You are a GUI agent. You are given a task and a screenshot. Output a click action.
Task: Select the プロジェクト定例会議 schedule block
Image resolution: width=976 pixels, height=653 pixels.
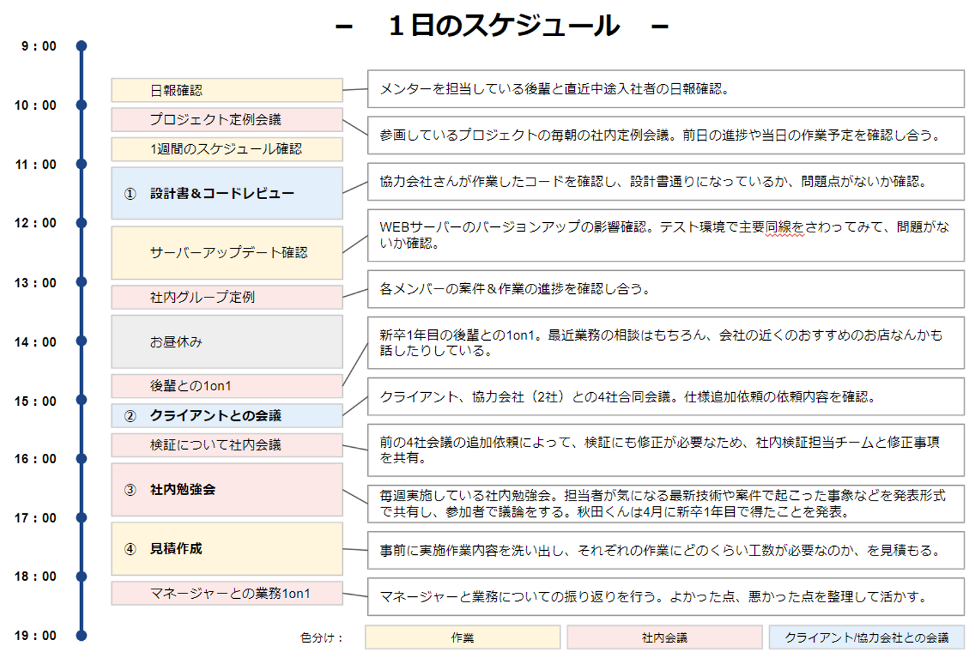click(x=227, y=120)
